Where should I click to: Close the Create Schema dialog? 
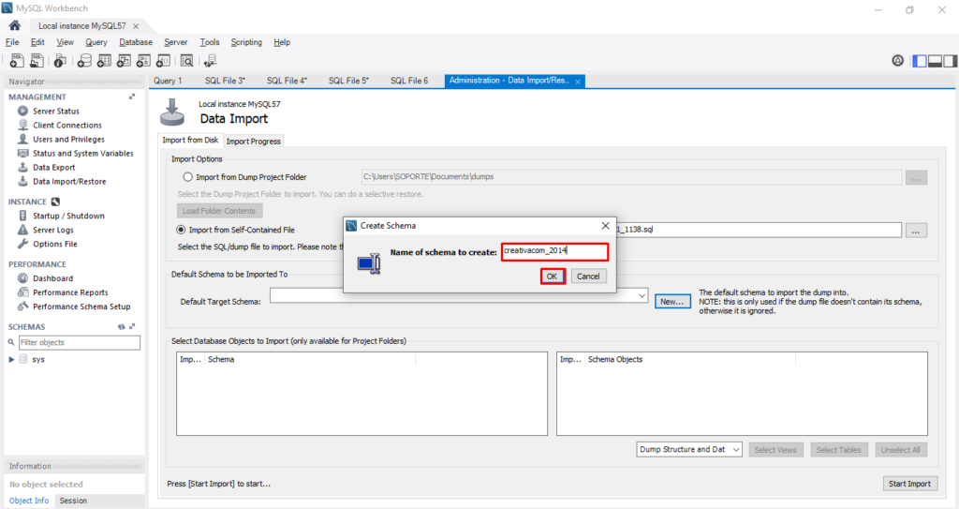click(x=605, y=225)
